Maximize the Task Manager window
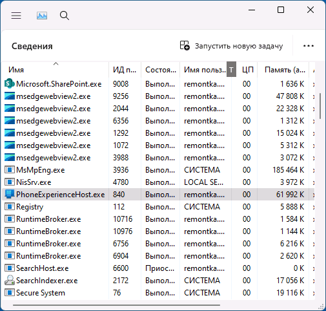Viewport: 326px width, 311px height. 281,10
